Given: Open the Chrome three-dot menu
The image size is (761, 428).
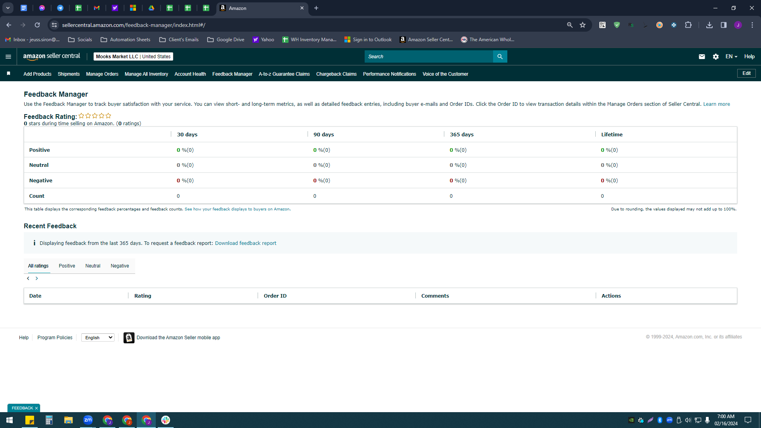Looking at the screenshot, I should click(752, 25).
